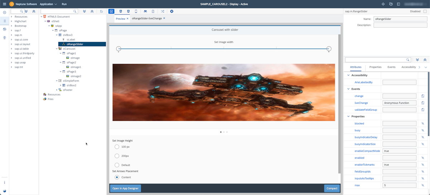Click the enableTickmarks attribute label link
The image size is (430, 195).
[364, 165]
